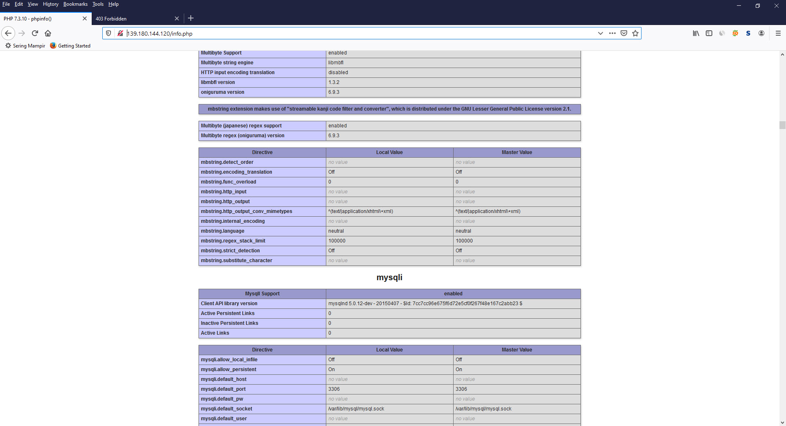Open a new tab with plus button
This screenshot has width=786, height=426.
191,18
